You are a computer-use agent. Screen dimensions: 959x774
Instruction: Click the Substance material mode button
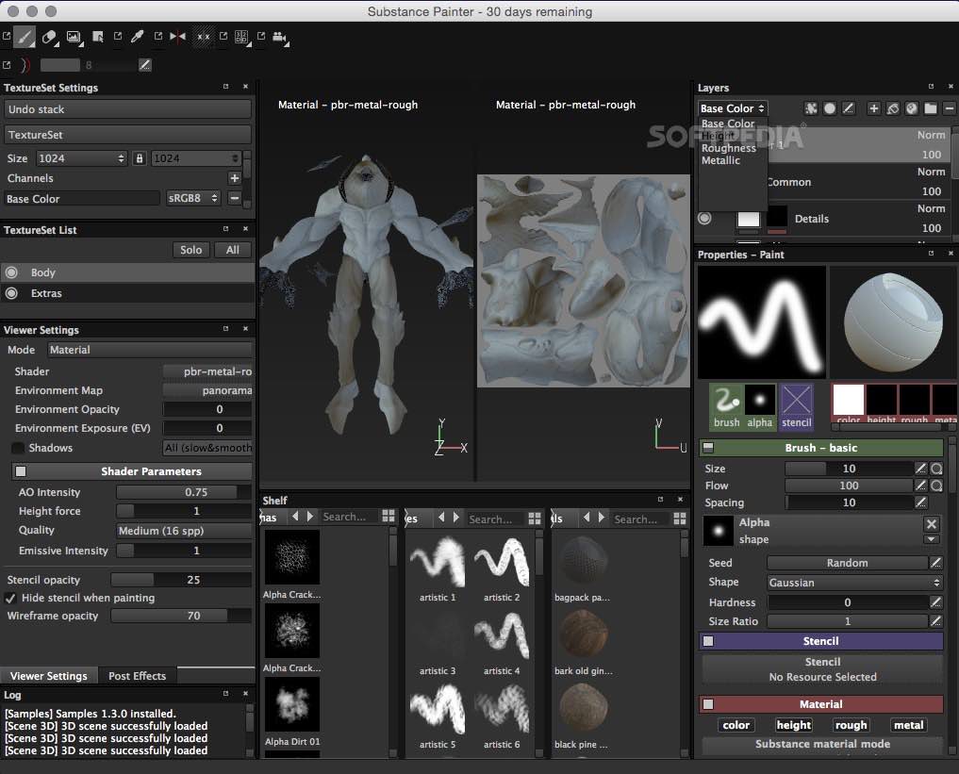(x=822, y=744)
